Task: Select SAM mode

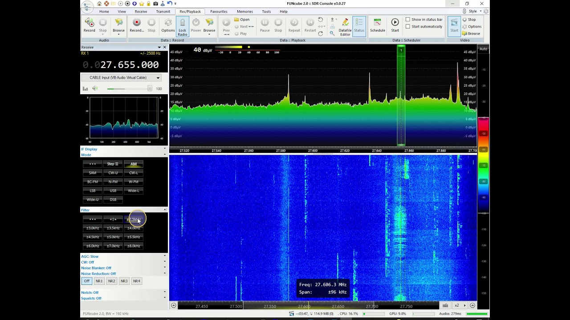Action: point(93,173)
